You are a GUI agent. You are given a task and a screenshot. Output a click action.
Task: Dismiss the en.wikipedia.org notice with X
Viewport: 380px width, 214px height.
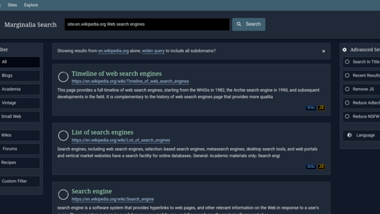324,51
